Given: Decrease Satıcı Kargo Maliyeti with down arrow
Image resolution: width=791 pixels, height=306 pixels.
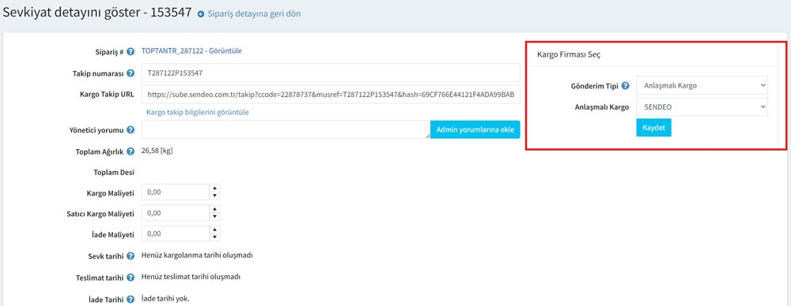Looking at the screenshot, I should (x=215, y=217).
